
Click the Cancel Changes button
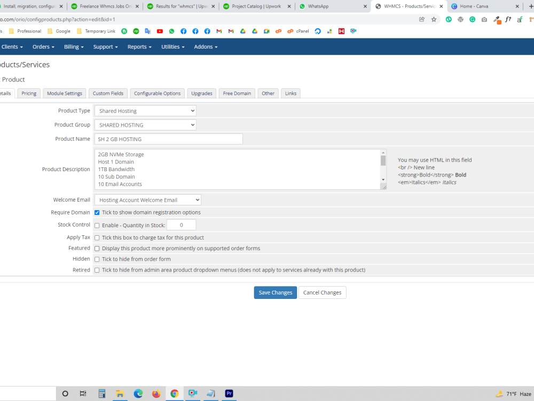point(322,292)
